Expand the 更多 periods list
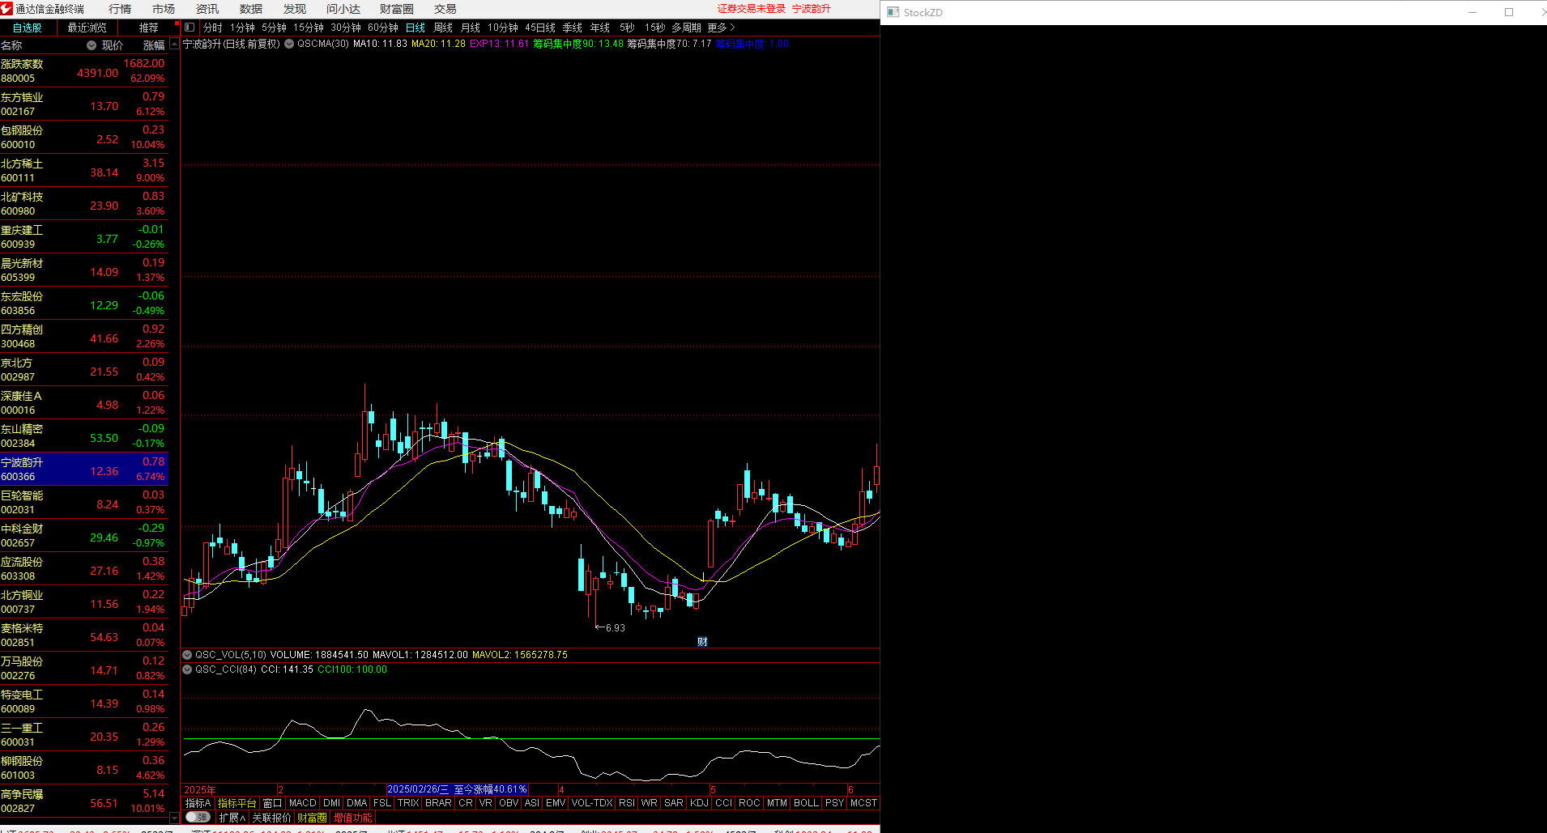This screenshot has height=833, width=1547. (721, 28)
